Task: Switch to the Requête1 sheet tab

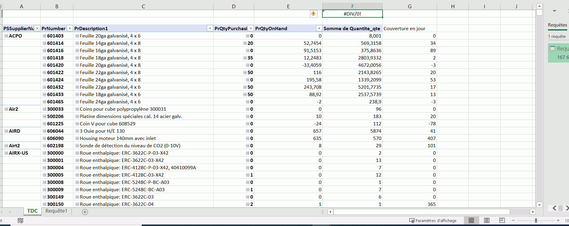Action: click(x=56, y=211)
